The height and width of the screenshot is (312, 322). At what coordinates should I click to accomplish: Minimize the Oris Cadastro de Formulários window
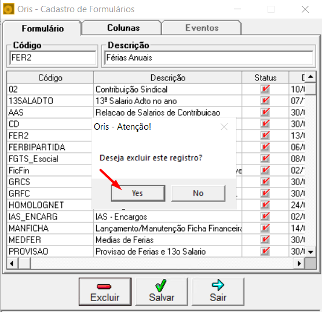tap(237, 9)
